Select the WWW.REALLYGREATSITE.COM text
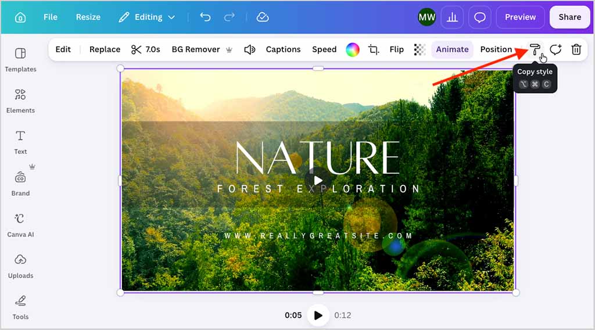This screenshot has width=595, height=330. [x=318, y=235]
